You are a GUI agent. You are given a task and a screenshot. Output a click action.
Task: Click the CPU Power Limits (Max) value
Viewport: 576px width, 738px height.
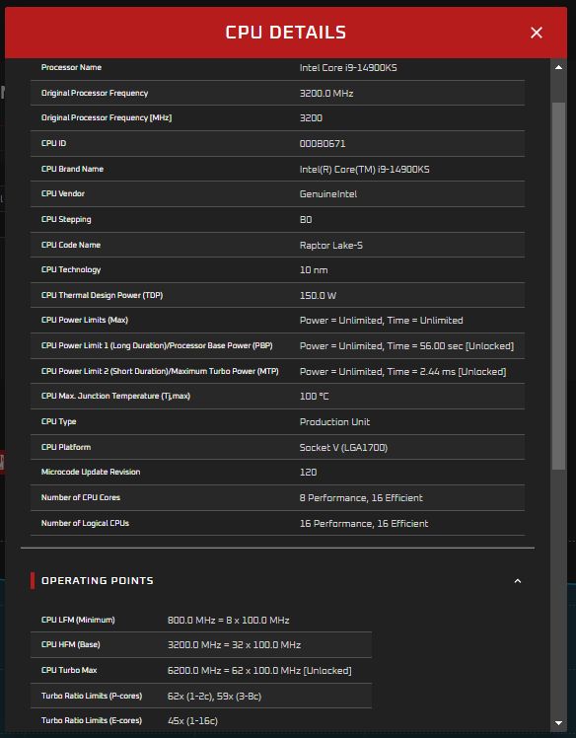(x=381, y=321)
